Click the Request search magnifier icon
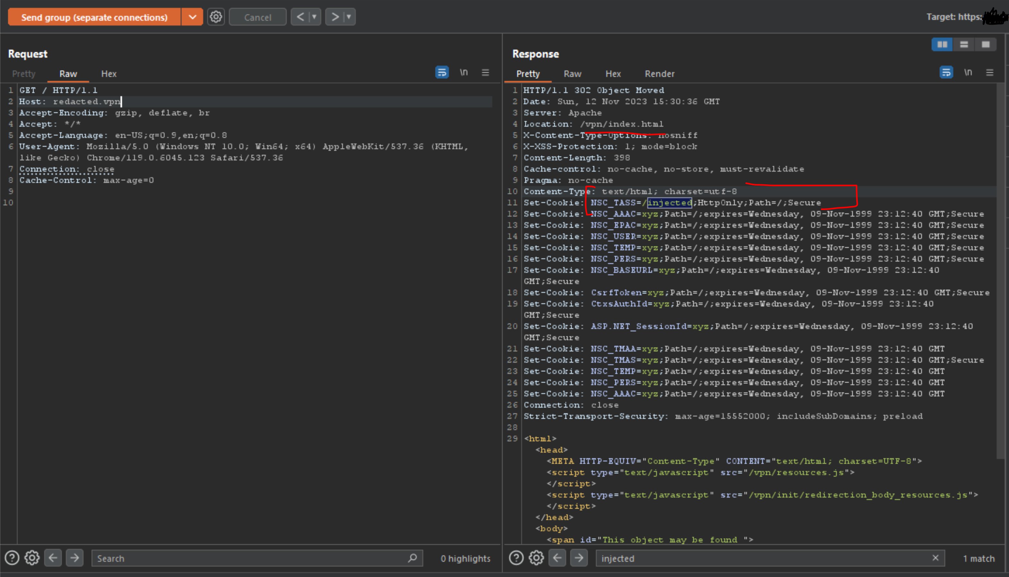 (x=412, y=558)
